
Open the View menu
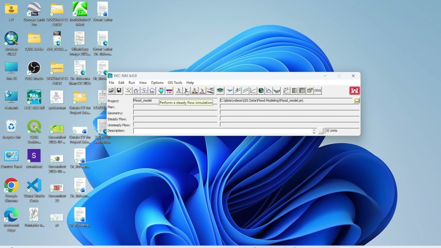(x=143, y=83)
